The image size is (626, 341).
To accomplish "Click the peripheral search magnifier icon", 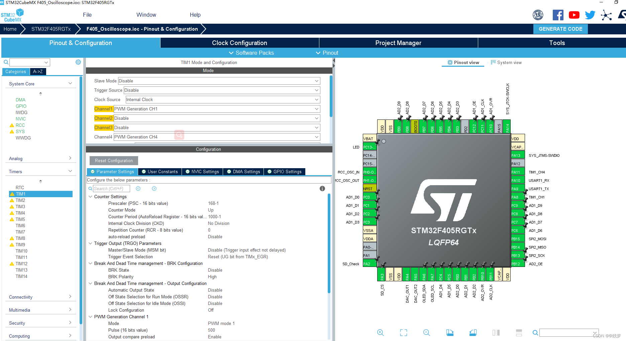I will pyautogui.click(x=6, y=62).
